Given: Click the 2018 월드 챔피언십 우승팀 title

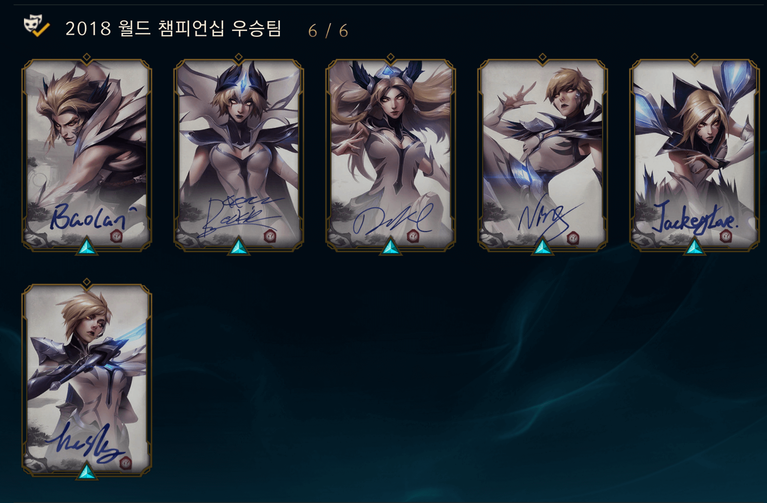Looking at the screenshot, I should point(173,28).
